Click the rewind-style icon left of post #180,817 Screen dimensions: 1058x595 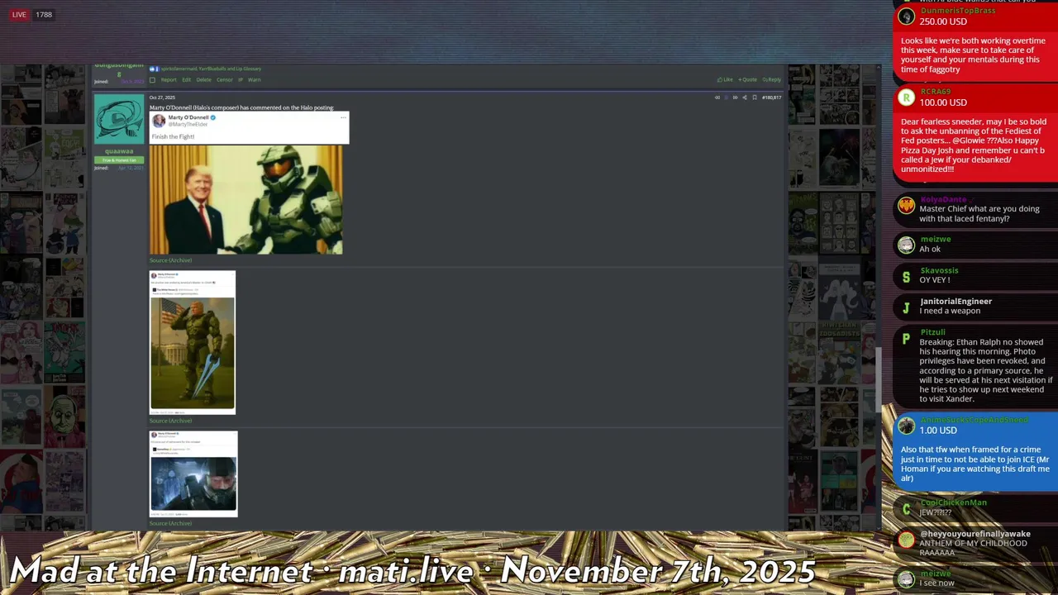(717, 98)
